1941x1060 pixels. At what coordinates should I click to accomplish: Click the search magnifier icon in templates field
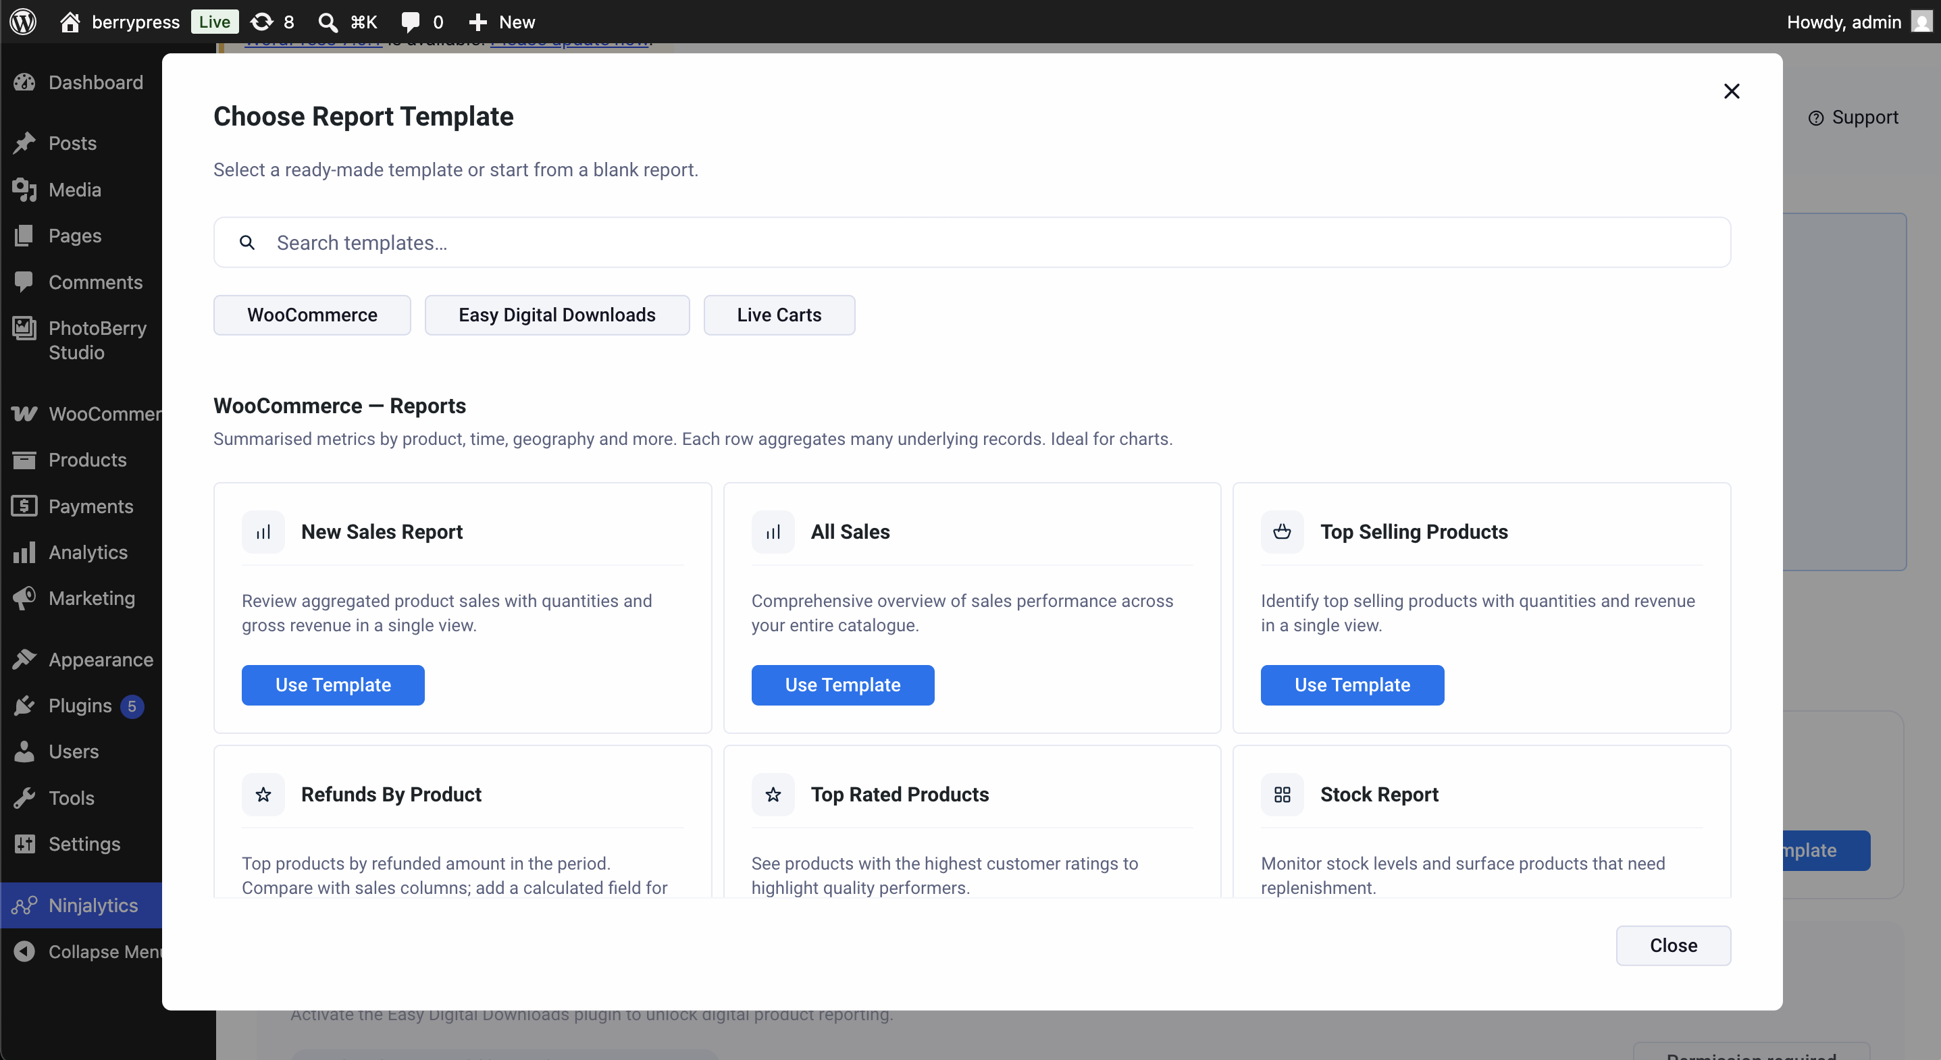[247, 242]
